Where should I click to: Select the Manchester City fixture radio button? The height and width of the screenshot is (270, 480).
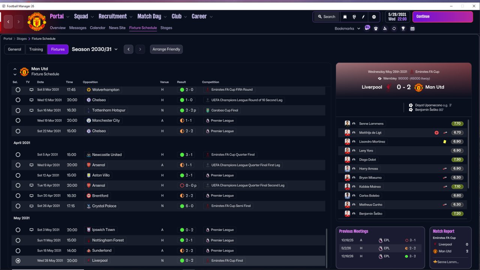point(18,121)
